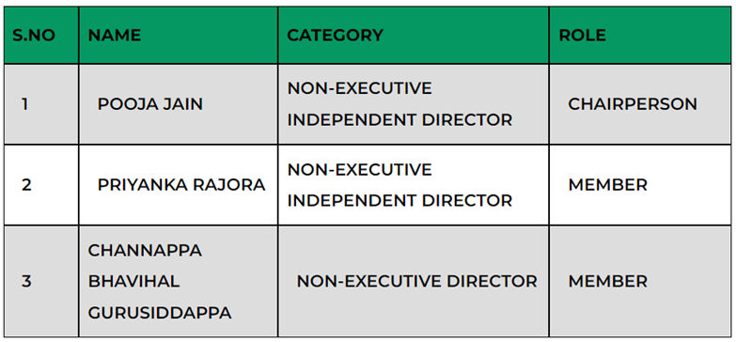Click the word GURUSIDDAPPA in row 3

tap(160, 313)
